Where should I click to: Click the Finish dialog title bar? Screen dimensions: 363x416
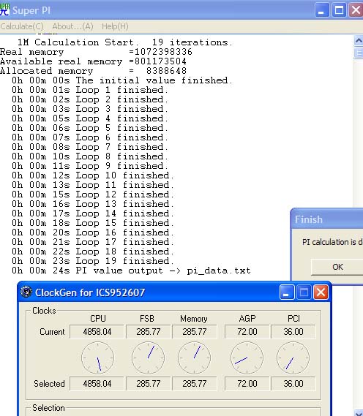coord(327,219)
